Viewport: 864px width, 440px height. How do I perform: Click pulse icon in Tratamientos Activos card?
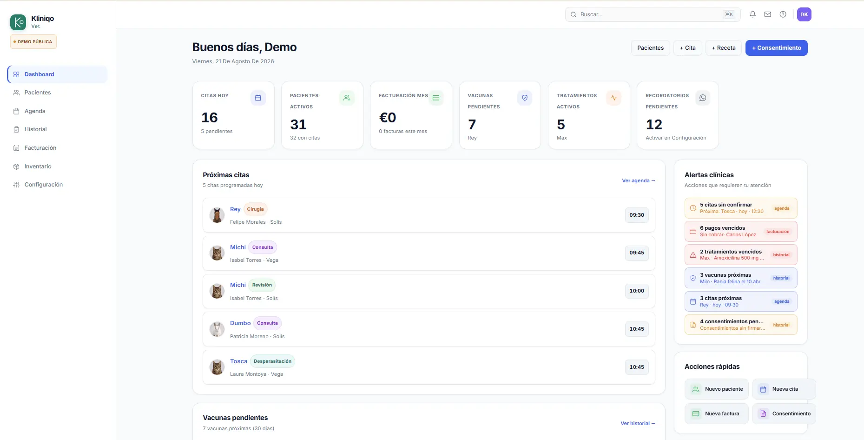(614, 98)
